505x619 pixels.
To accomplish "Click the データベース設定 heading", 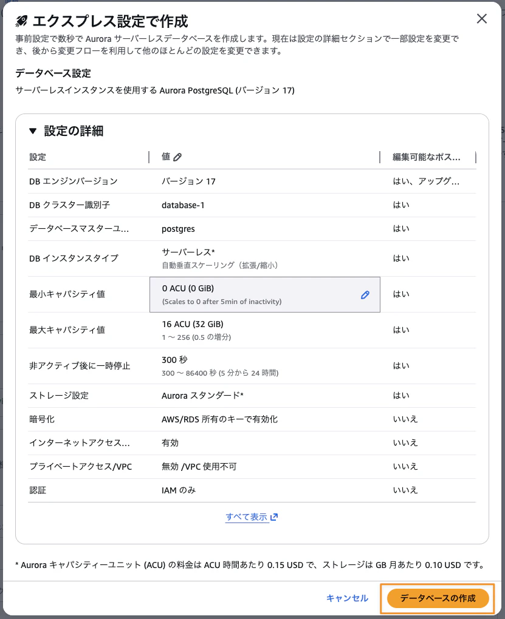I will tap(53, 73).
